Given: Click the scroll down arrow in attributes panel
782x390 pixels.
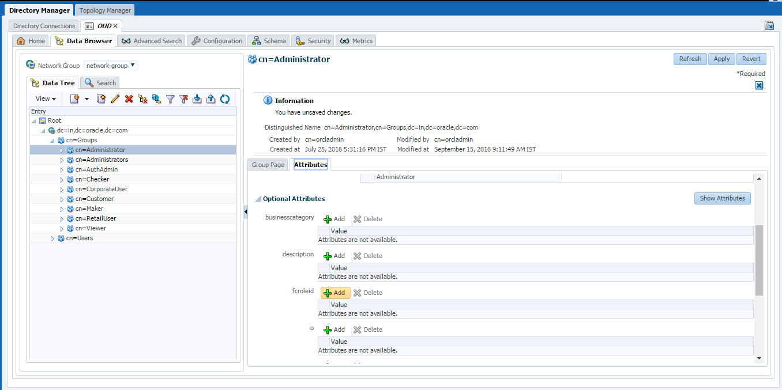Looking at the screenshot, I should click(x=759, y=358).
